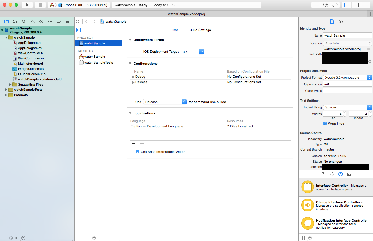Click the Class Prefix field
The width and height of the screenshot is (373, 241).
coord(347,91)
